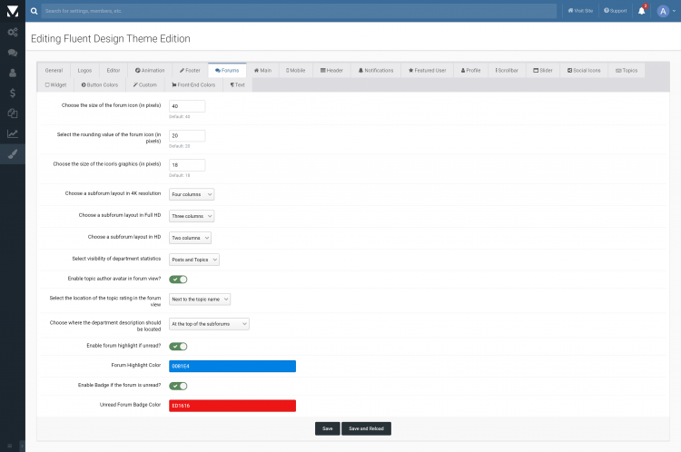Switch to the Button Colors tab
This screenshot has height=452, width=681.
click(x=100, y=85)
